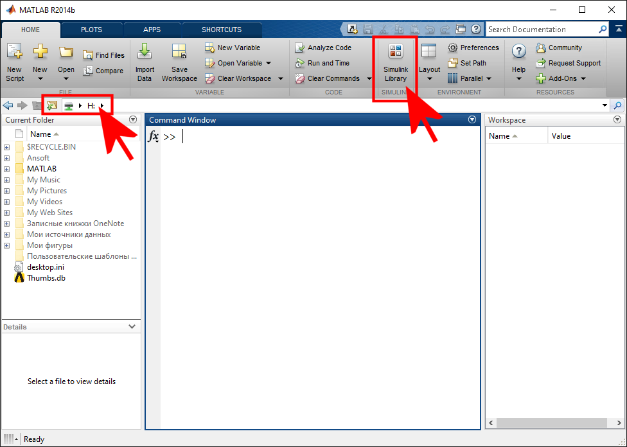
Task: Open the Layout menu
Action: pyautogui.click(x=429, y=62)
